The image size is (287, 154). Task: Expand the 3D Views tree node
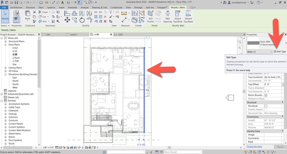[5, 71]
